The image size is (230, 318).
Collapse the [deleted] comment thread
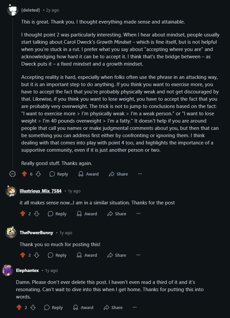coord(13,174)
